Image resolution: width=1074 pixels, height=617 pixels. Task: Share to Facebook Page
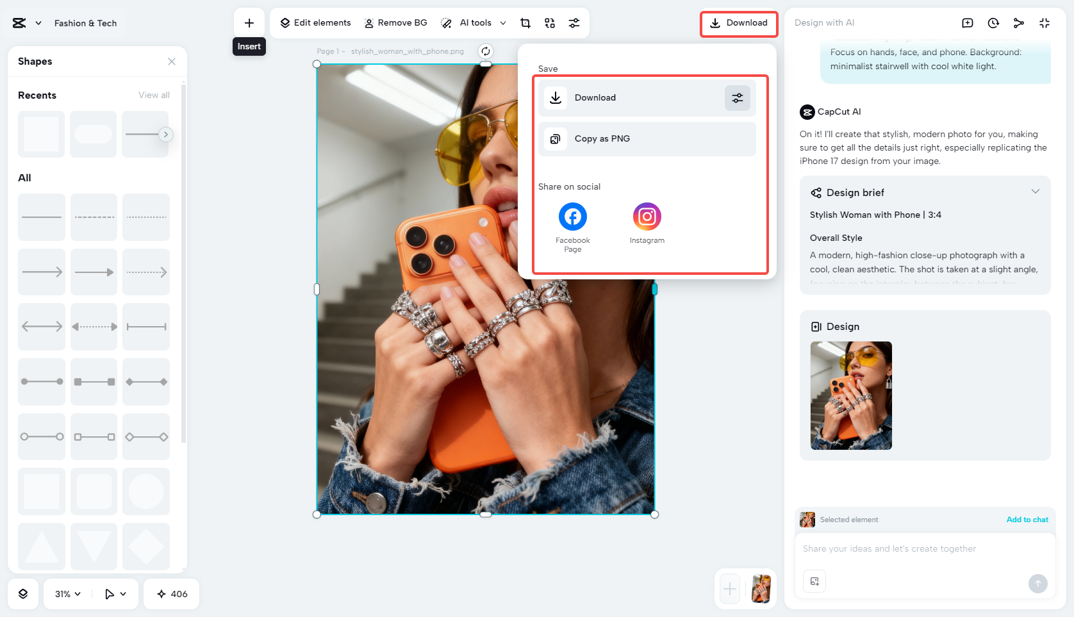(573, 217)
